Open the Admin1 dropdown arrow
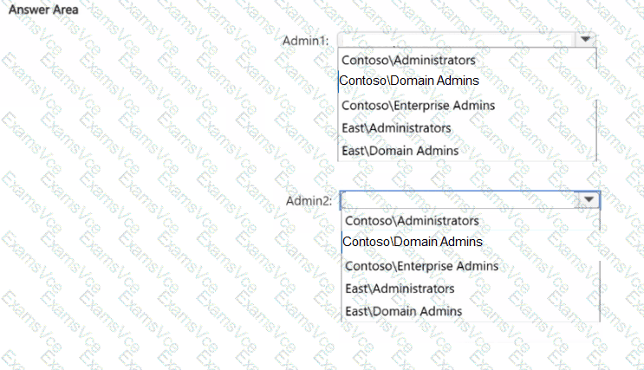 point(585,40)
